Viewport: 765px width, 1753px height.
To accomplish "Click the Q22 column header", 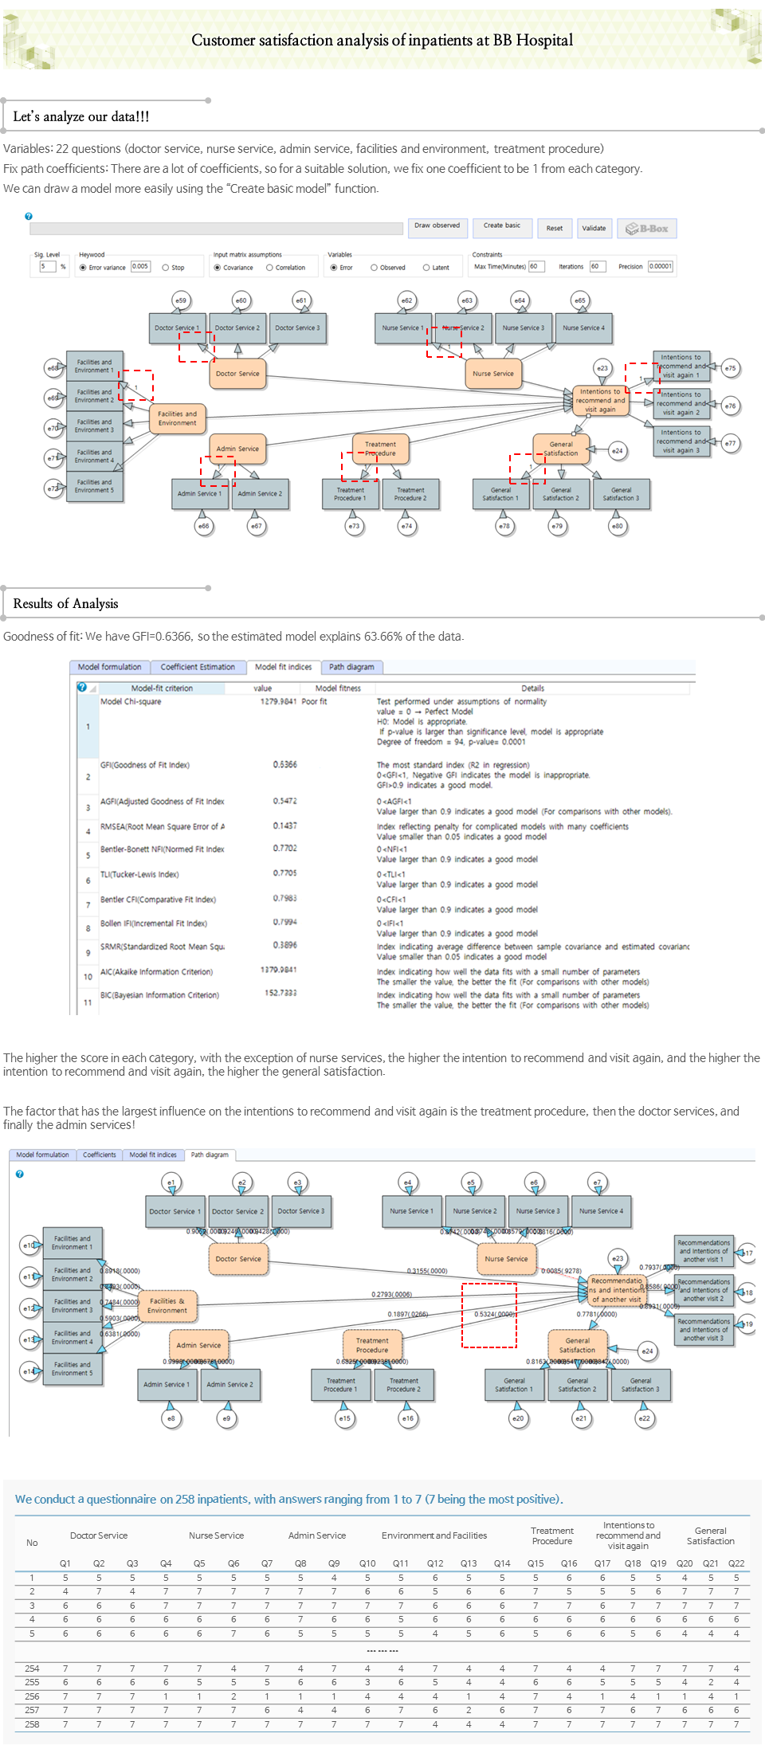I will (x=736, y=1563).
